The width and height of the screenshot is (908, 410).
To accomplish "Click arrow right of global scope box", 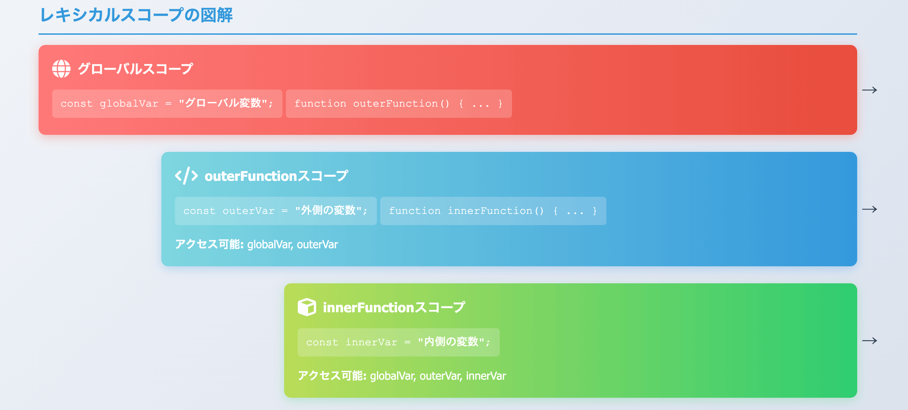I will [x=869, y=90].
